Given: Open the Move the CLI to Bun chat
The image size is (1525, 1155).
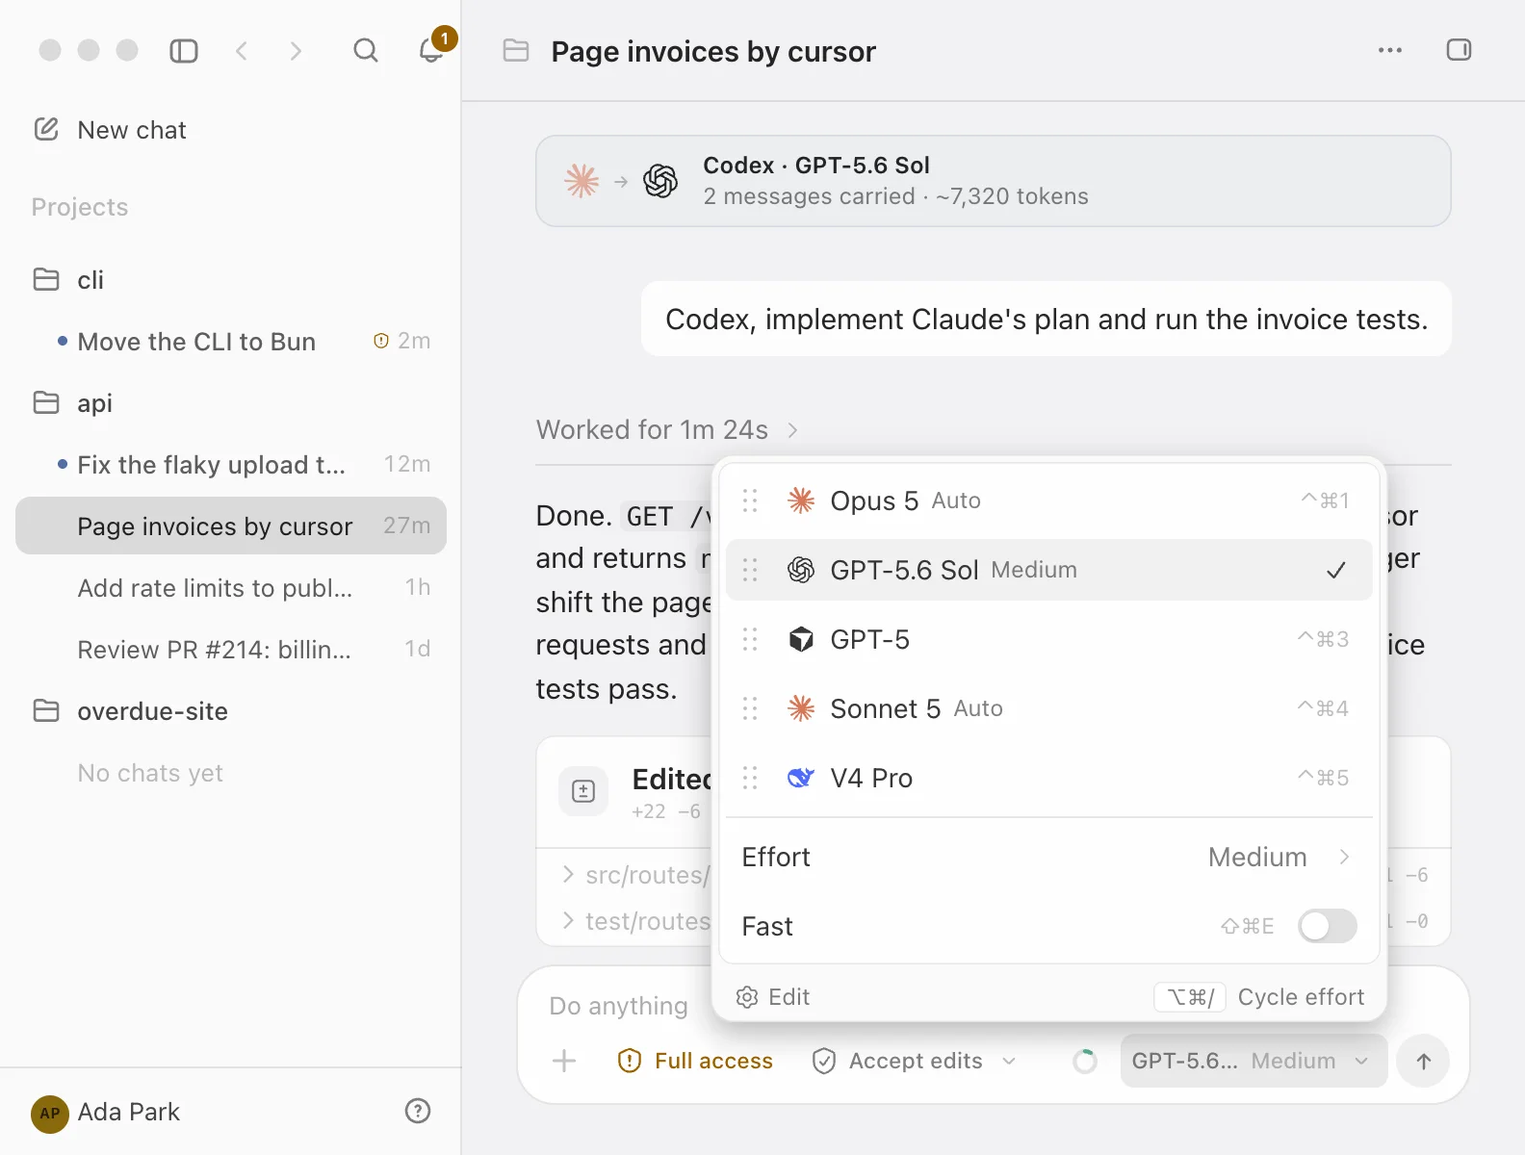Looking at the screenshot, I should click(x=231, y=341).
